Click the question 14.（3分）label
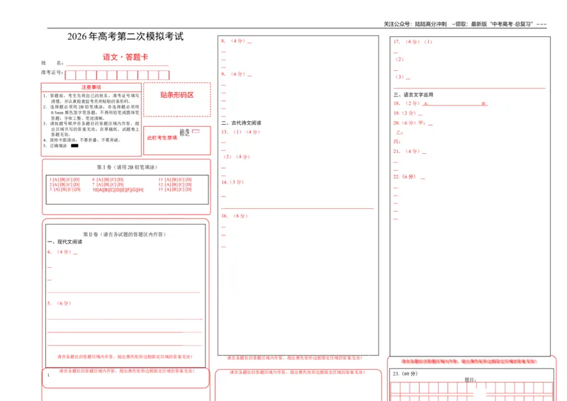 pos(232,182)
